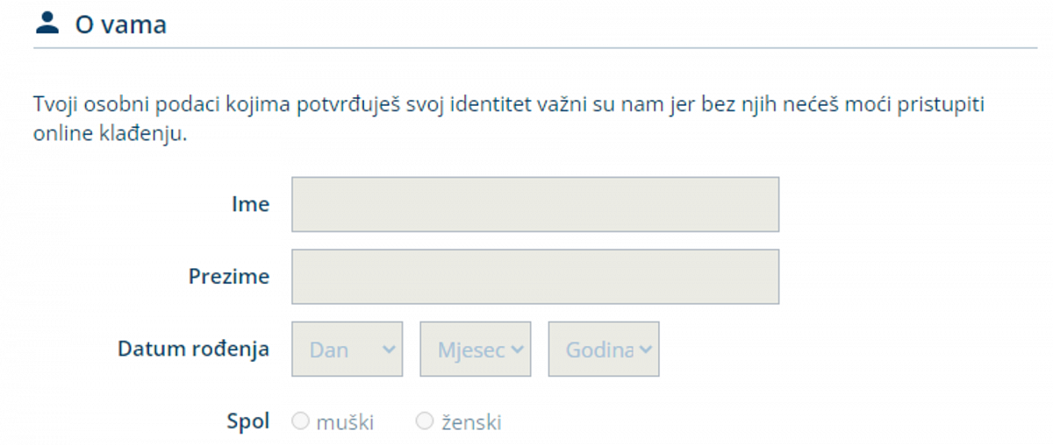Click the person icon beside O vama
1053x445 pixels.
pos(46,24)
